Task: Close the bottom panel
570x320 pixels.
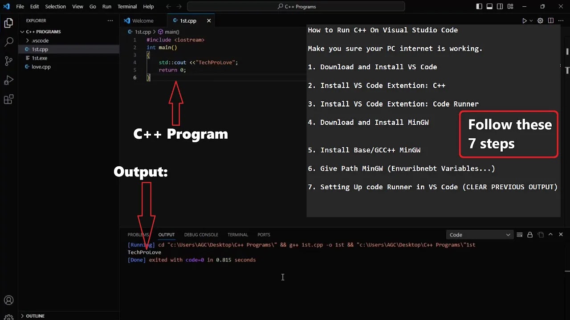Action: [561, 235]
